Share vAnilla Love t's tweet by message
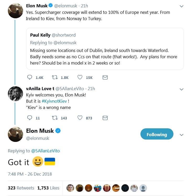Screen dimensions: 191x196 coord(105,118)
